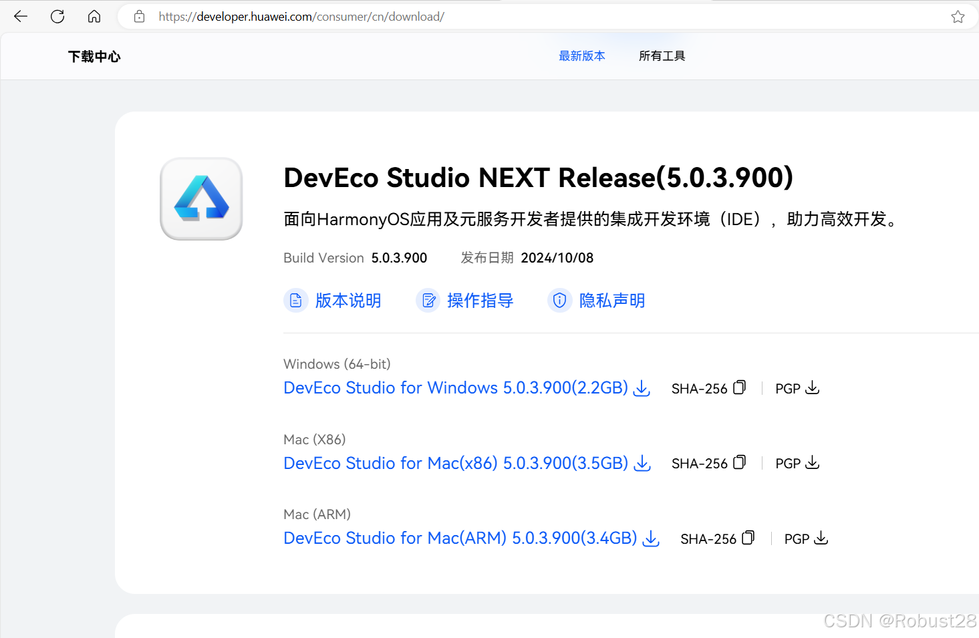
Task: Switch to the 最新版本 tab
Action: pyautogui.click(x=582, y=56)
